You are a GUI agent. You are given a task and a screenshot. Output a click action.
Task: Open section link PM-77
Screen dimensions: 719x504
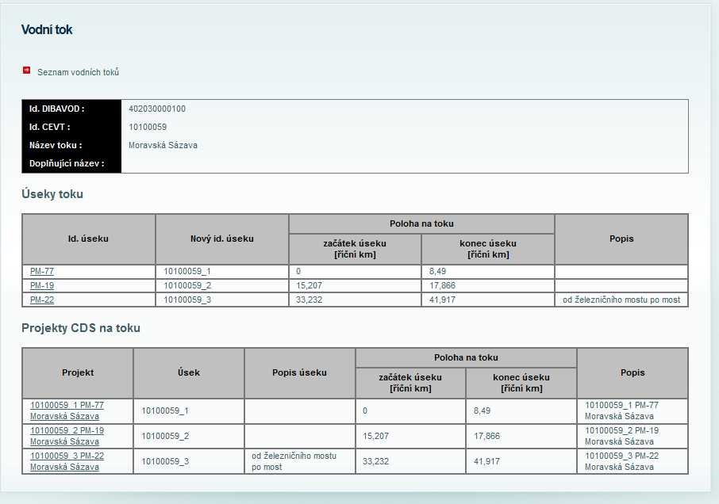click(42, 272)
